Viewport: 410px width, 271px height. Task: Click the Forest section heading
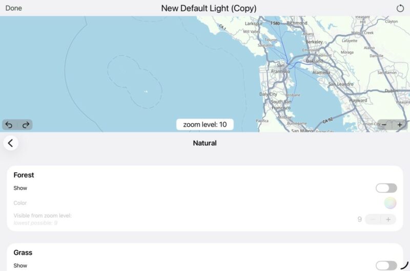tap(24, 175)
